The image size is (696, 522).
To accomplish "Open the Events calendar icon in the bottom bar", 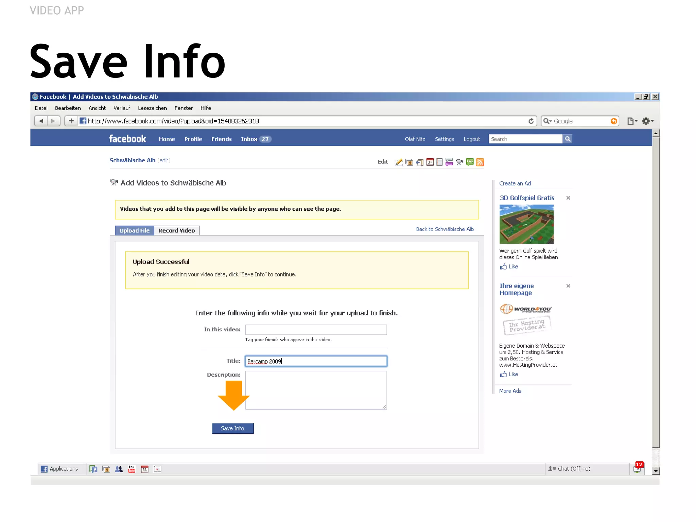I will point(145,469).
